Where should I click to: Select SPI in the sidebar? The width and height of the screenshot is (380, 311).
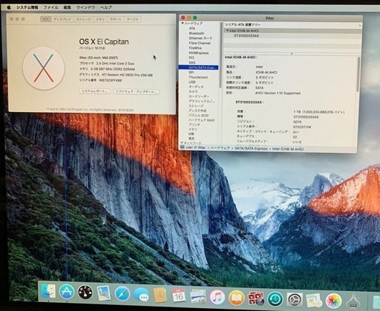191,72
